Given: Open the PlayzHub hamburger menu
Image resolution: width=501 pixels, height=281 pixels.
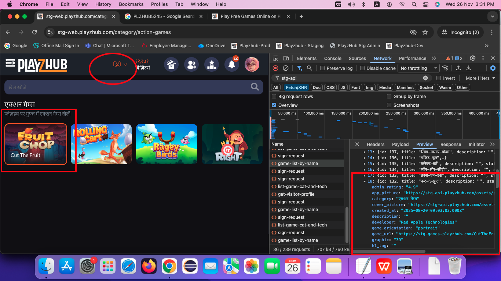Looking at the screenshot, I should pyautogui.click(x=10, y=64).
